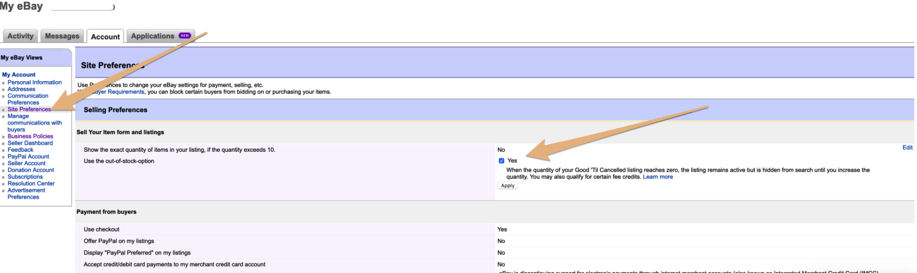The width and height of the screenshot is (917, 273).
Task: Open the Activity tab
Action: pos(21,36)
